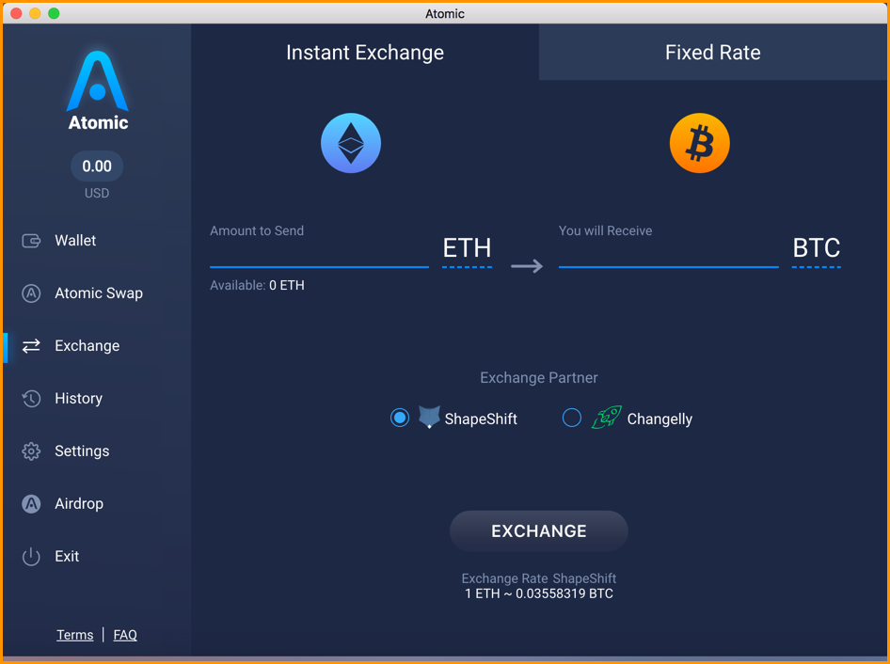Viewport: 890px width, 664px height.
Task: Click the Ethereum coin icon
Action: point(351,143)
